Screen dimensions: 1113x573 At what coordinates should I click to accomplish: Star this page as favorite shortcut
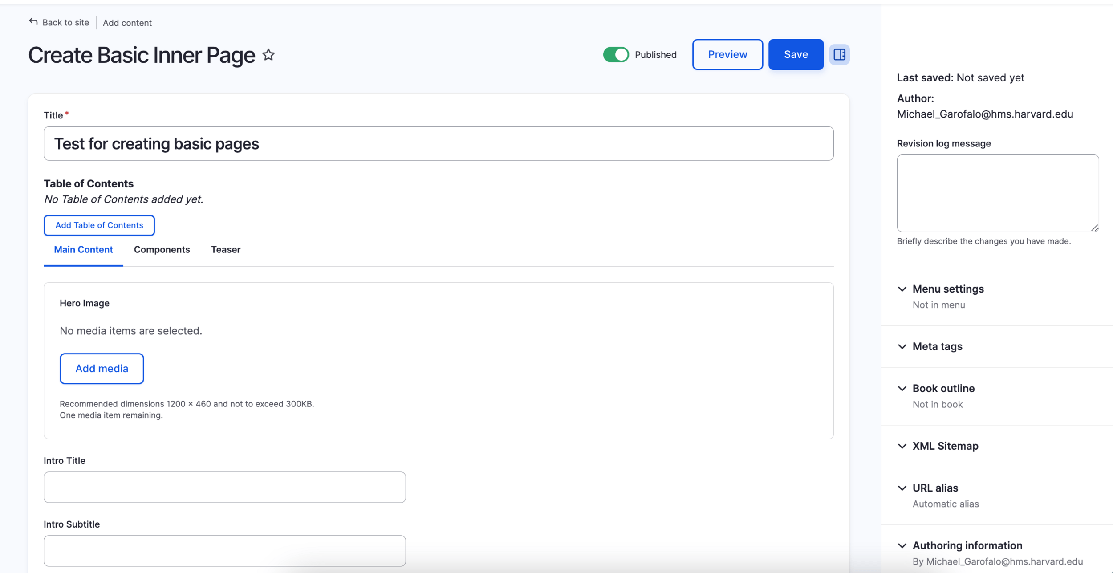point(268,55)
